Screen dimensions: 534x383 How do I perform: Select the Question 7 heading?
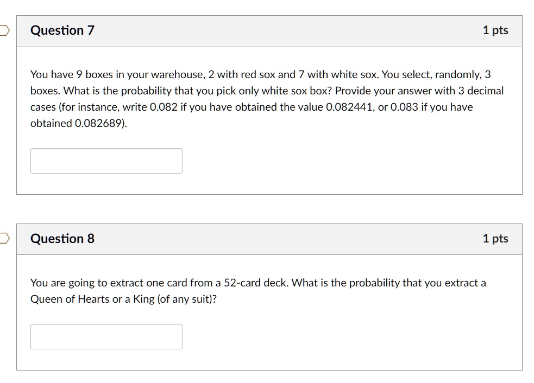(62, 30)
